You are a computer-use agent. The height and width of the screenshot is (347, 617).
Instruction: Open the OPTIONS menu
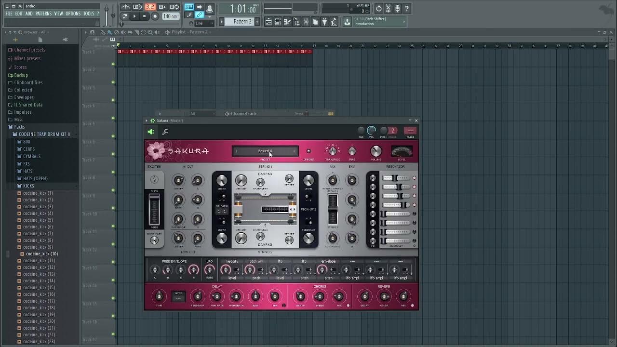click(73, 13)
